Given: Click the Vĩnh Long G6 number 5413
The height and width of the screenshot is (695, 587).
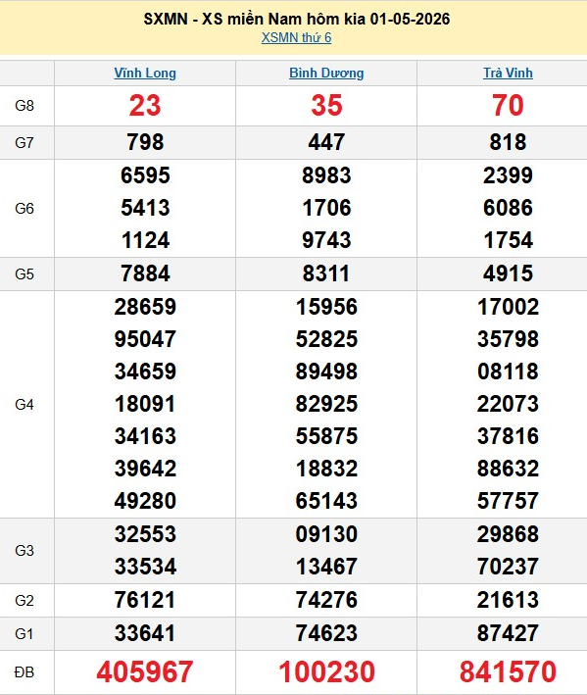Looking at the screenshot, I should tap(145, 208).
